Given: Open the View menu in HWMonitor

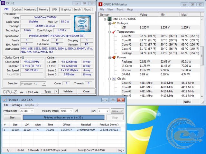Looking at the screenshot, I should [110, 9].
